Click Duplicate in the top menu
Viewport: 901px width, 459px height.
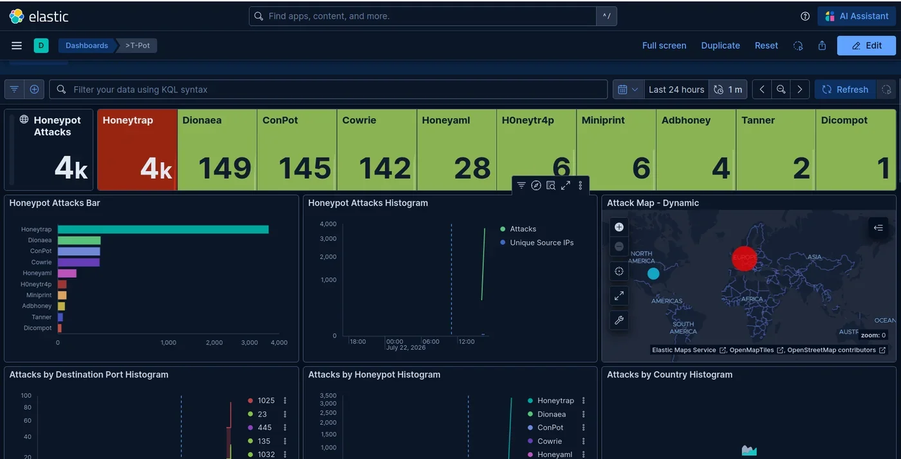point(720,46)
